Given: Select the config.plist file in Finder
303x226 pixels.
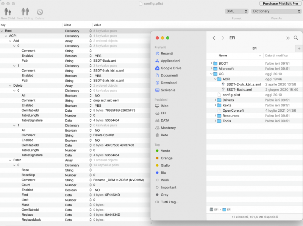Looking at the screenshot, I should pyautogui.click(x=231, y=95).
